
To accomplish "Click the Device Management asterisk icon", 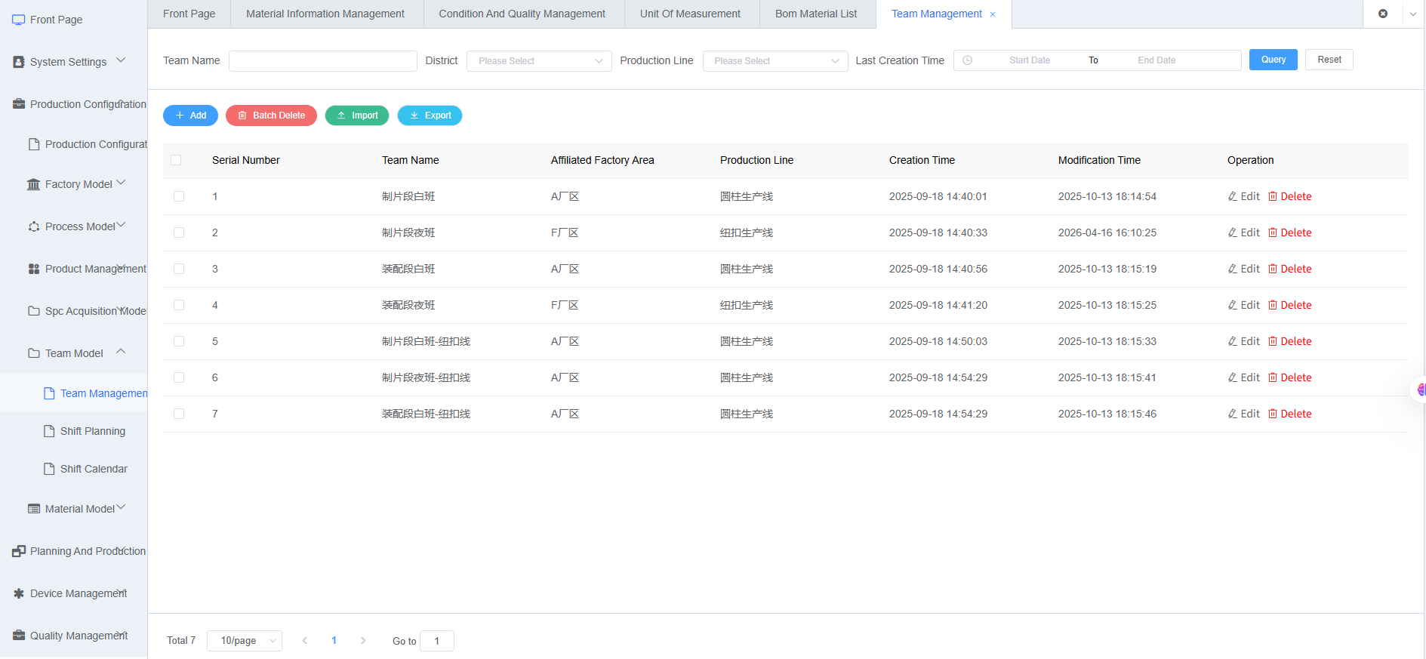I will click(x=19, y=593).
